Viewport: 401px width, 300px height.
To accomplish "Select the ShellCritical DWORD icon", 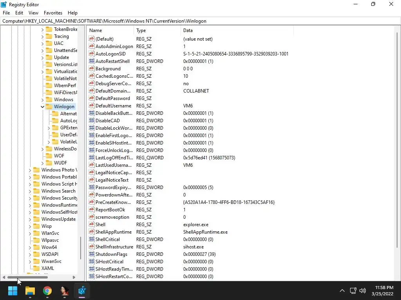I will 92,239.
